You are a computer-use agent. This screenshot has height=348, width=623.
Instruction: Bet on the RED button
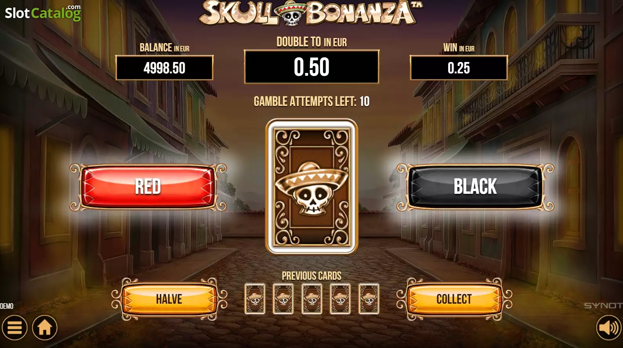(x=148, y=187)
